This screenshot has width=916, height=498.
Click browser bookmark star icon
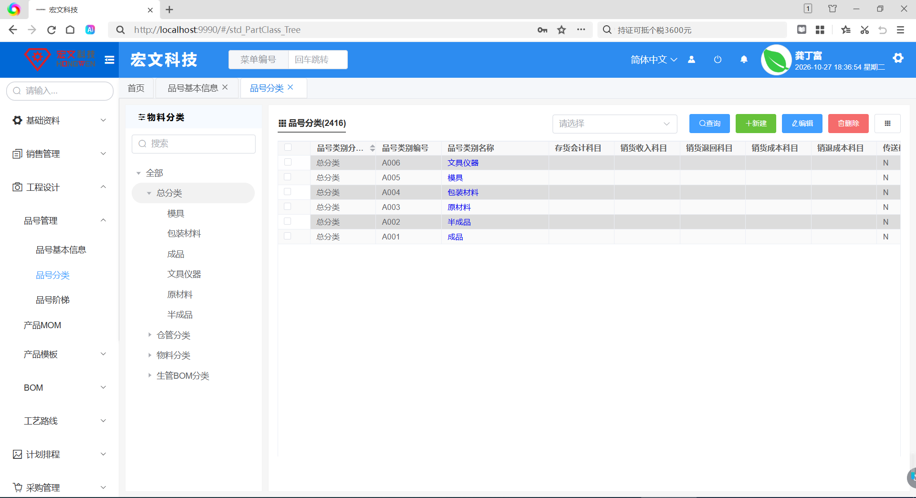click(562, 30)
